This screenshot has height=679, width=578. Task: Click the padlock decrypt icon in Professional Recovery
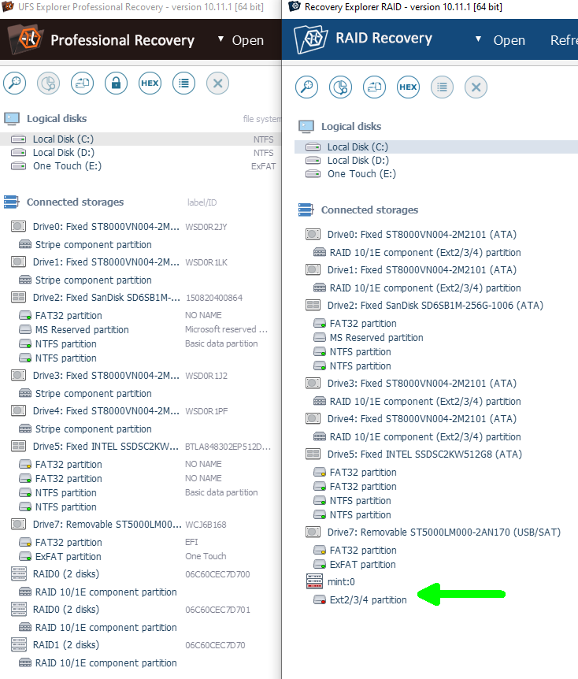click(x=116, y=83)
